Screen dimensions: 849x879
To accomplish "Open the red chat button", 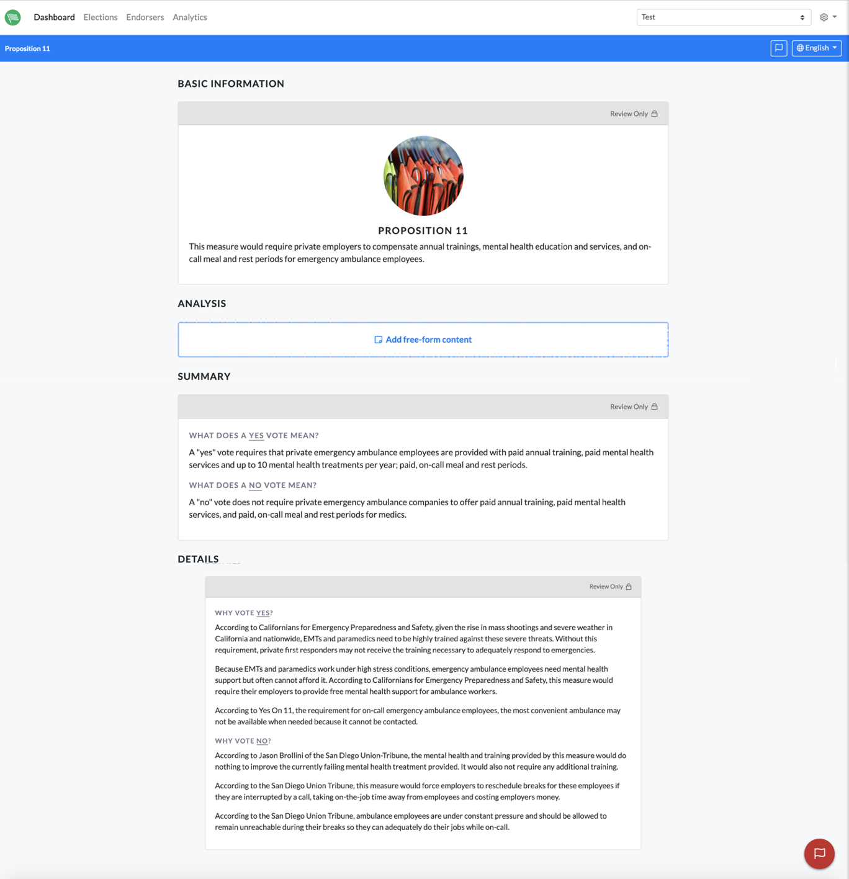I will [x=819, y=854].
